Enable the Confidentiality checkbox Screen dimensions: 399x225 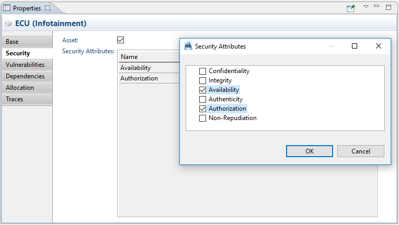click(203, 71)
